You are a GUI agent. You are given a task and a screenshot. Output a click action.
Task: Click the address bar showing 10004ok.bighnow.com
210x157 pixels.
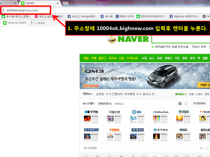(26, 10)
